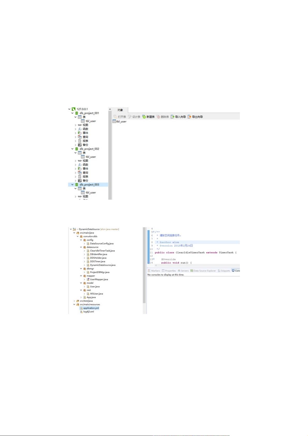Switch to the Markers tab
This screenshot has height=436, width=308.
click(154, 271)
